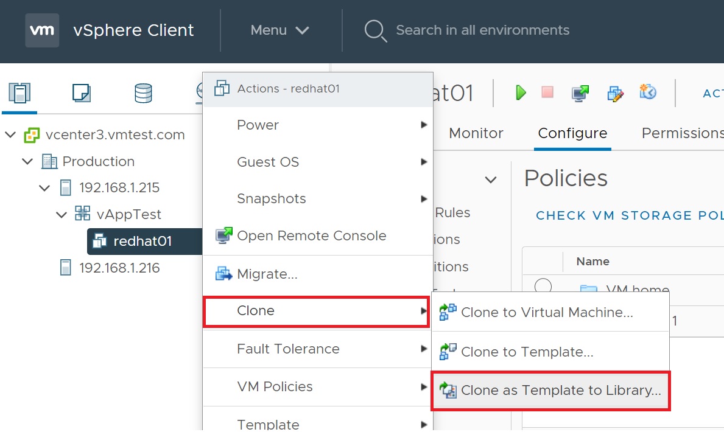Open the VMs and Templates view icon
This screenshot has height=432, width=724.
pos(81,92)
